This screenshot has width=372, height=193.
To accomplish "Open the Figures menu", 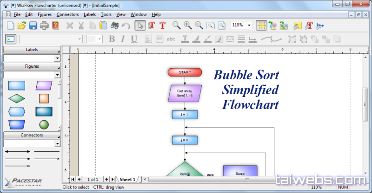I will click(45, 14).
